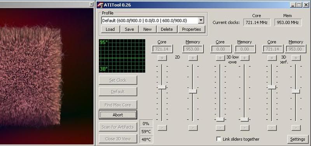311x146 pixels.
Task: Click the 59°C temperature reading
Action: point(146,132)
